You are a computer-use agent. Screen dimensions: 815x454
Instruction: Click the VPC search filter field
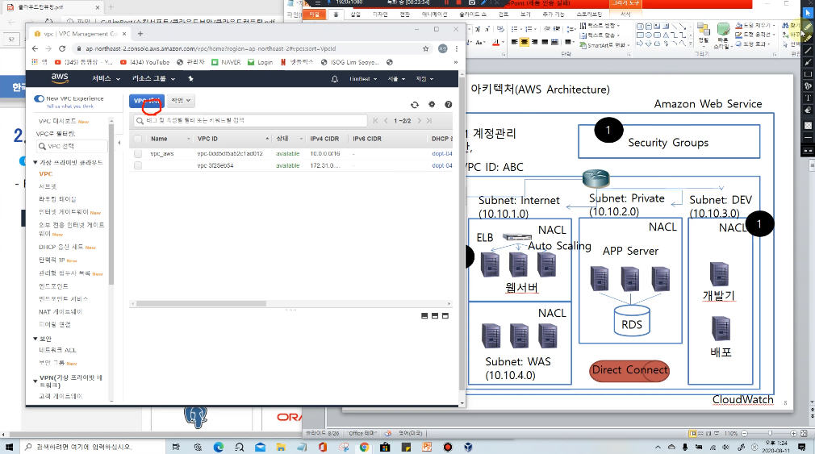click(x=250, y=120)
